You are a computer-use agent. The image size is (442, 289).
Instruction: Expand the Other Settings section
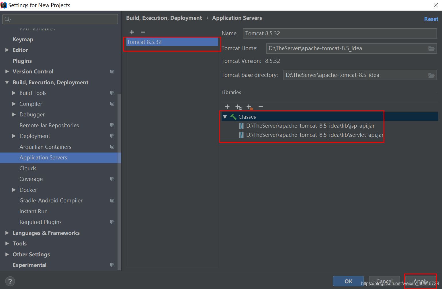pos(7,254)
